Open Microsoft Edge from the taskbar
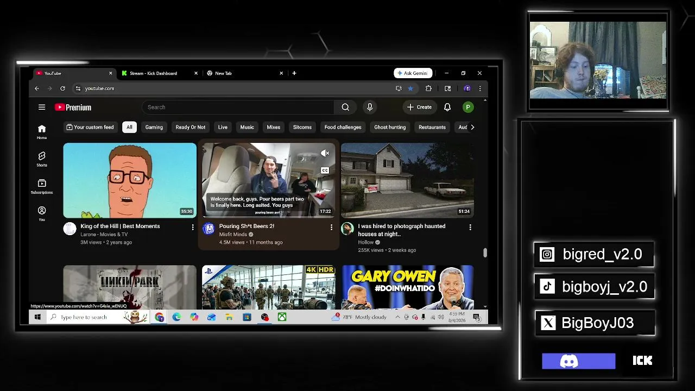This screenshot has width=695, height=391. point(176,317)
